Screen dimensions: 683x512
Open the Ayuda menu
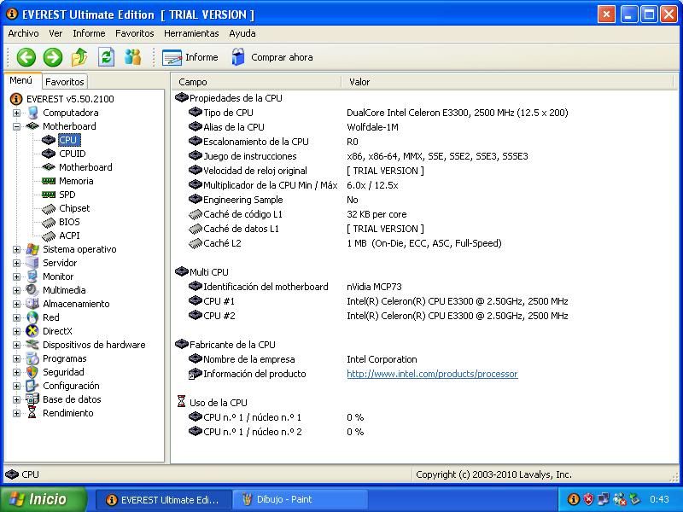242,33
